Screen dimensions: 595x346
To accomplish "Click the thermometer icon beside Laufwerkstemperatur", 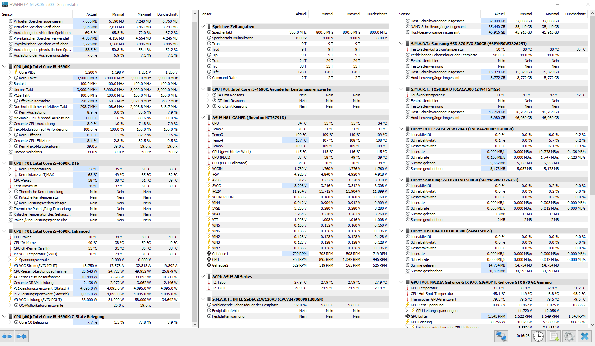I will [x=407, y=95].
